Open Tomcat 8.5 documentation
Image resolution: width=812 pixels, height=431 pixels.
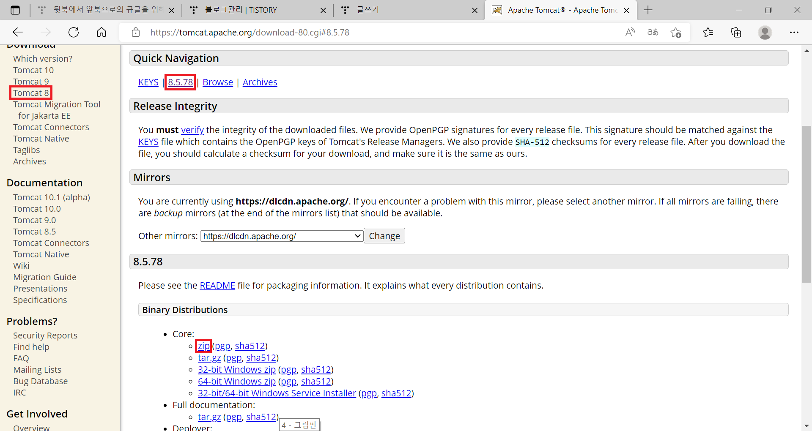pyautogui.click(x=34, y=231)
